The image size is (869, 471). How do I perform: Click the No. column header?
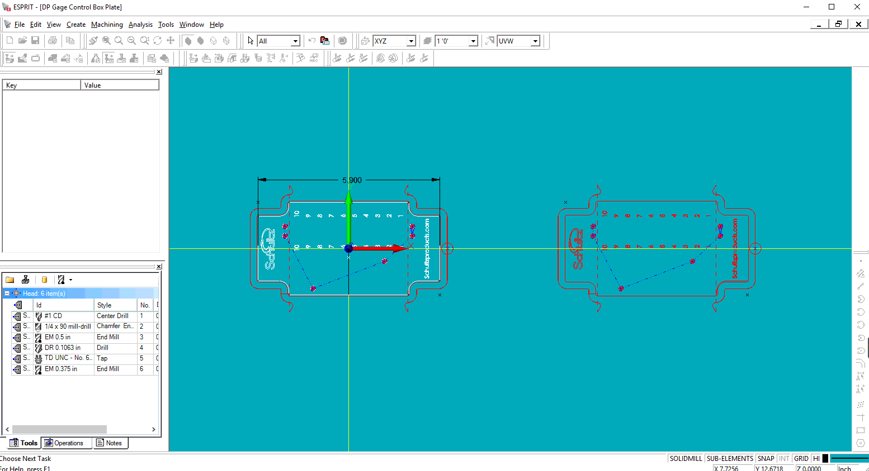[x=145, y=305]
